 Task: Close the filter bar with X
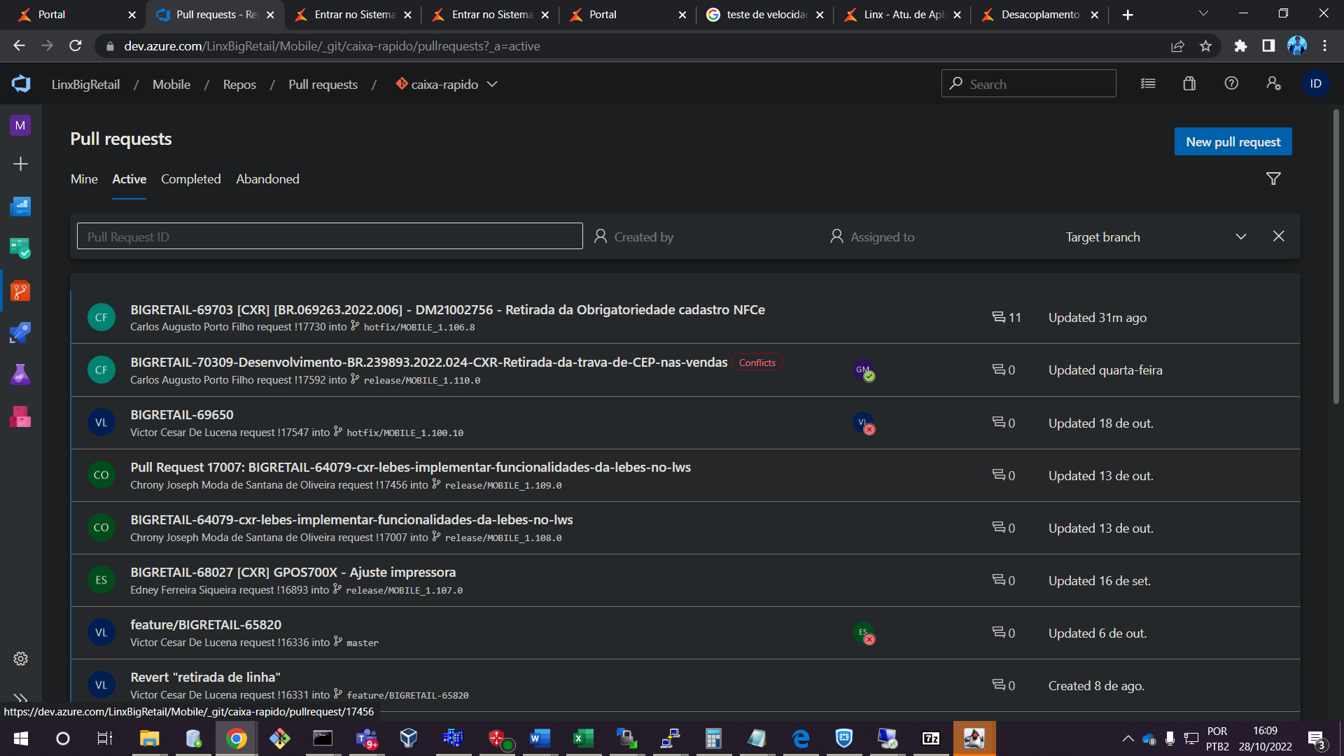(x=1278, y=237)
